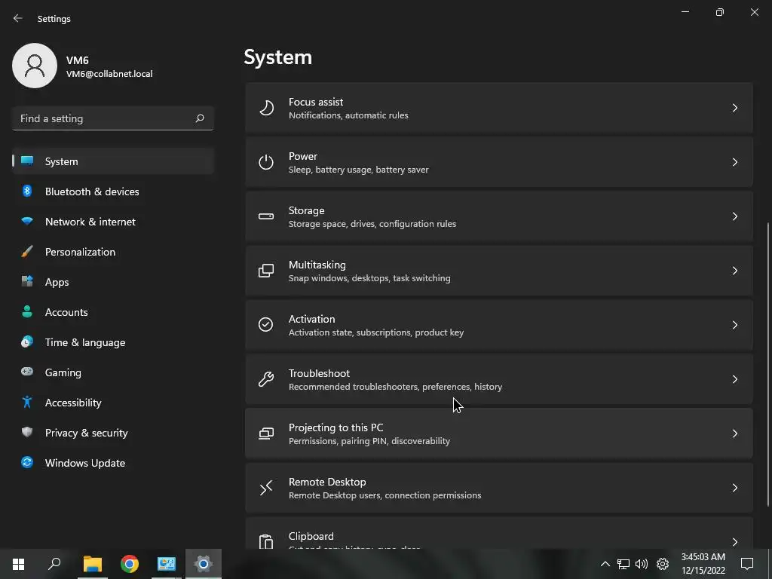Click the Focus assist moon icon
Screen dimensions: 772x579
(266, 108)
